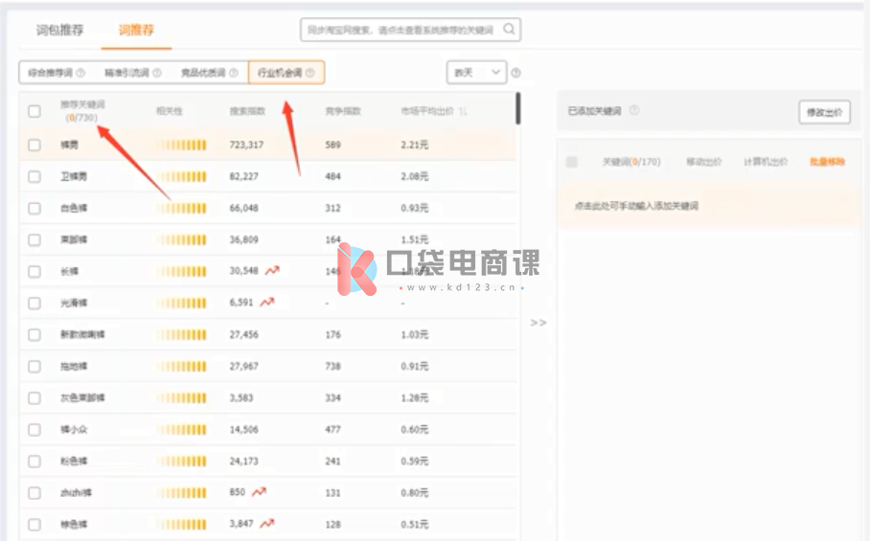The height and width of the screenshot is (541, 870).
Task: Sort by the 市场平均出价 sort icon
Action: [463, 111]
